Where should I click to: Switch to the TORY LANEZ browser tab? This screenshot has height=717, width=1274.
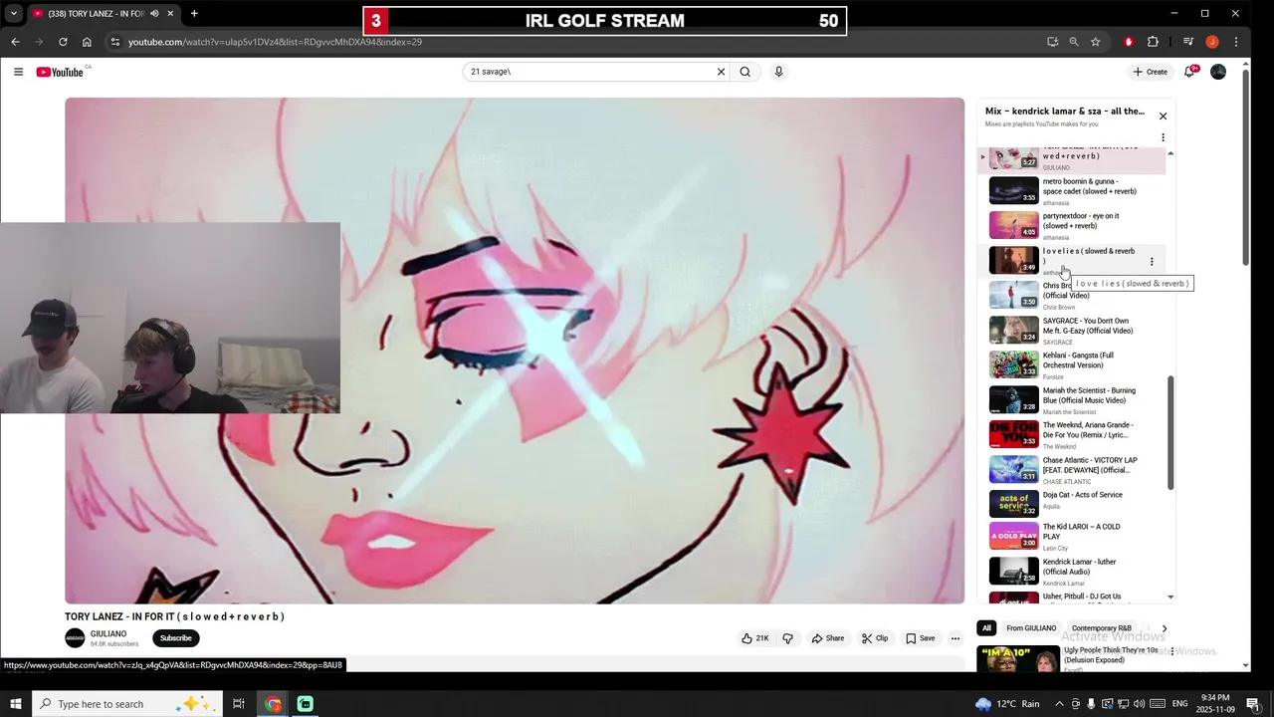(96, 14)
